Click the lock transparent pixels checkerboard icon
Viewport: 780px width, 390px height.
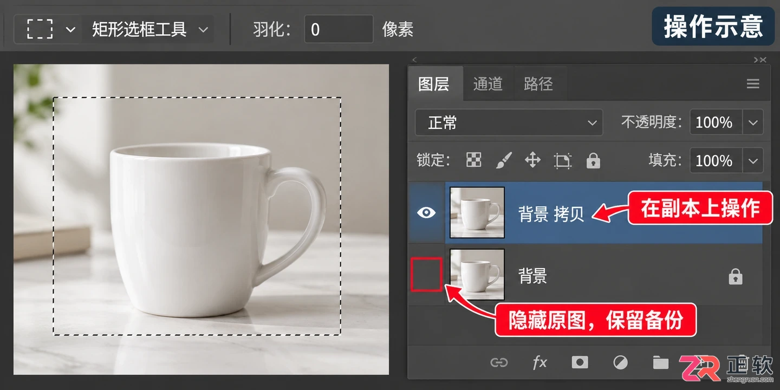coord(474,160)
